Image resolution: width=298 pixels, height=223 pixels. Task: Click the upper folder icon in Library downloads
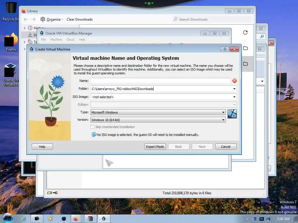pyautogui.click(x=246, y=48)
